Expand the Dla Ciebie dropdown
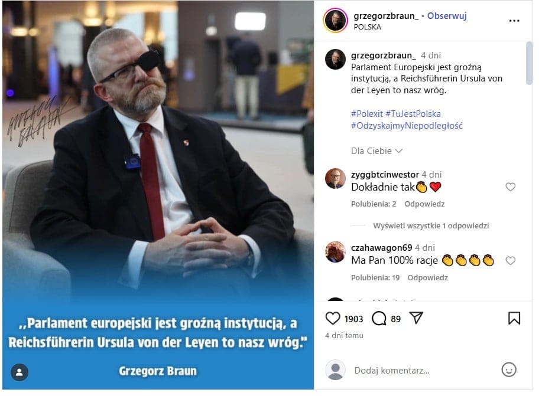This screenshot has height=396, width=542. tap(377, 151)
